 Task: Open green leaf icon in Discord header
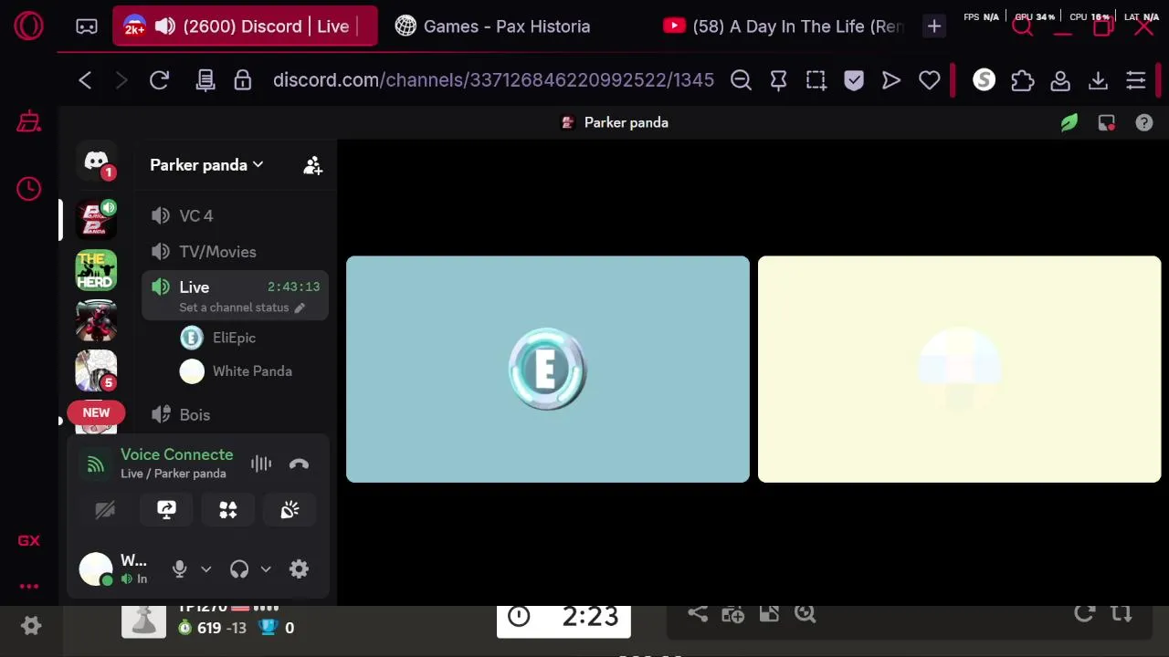click(1069, 122)
